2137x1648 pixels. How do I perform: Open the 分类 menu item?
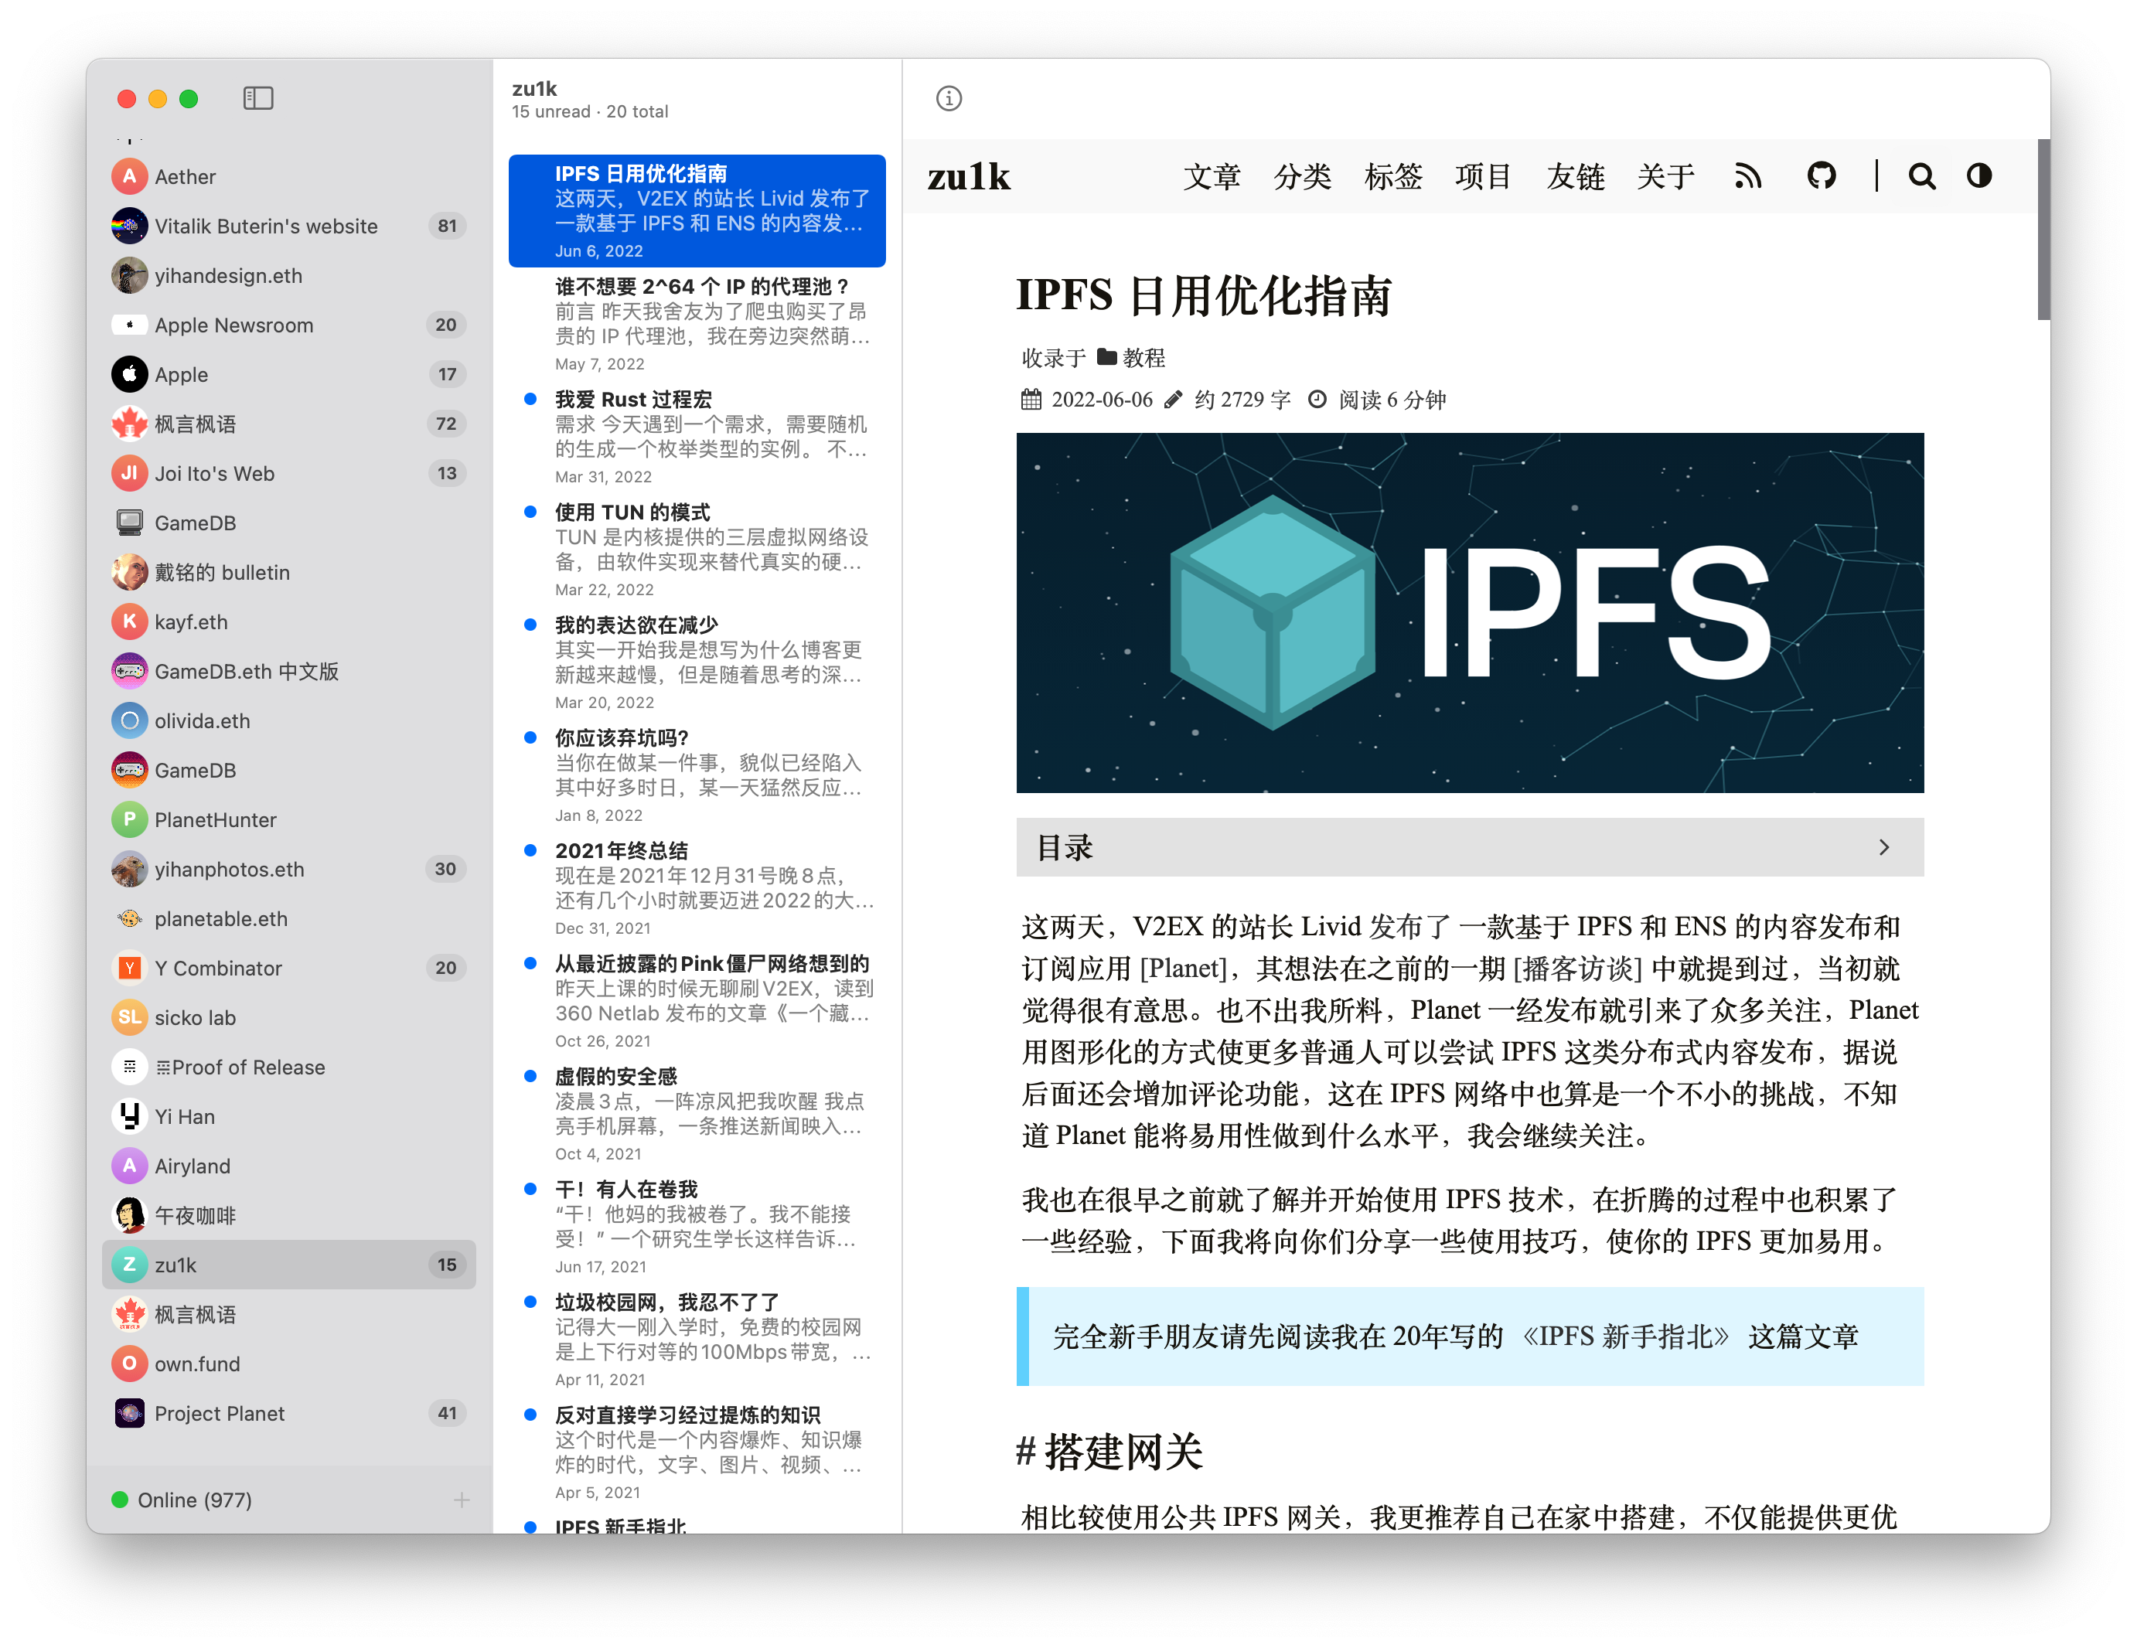[x=1302, y=176]
